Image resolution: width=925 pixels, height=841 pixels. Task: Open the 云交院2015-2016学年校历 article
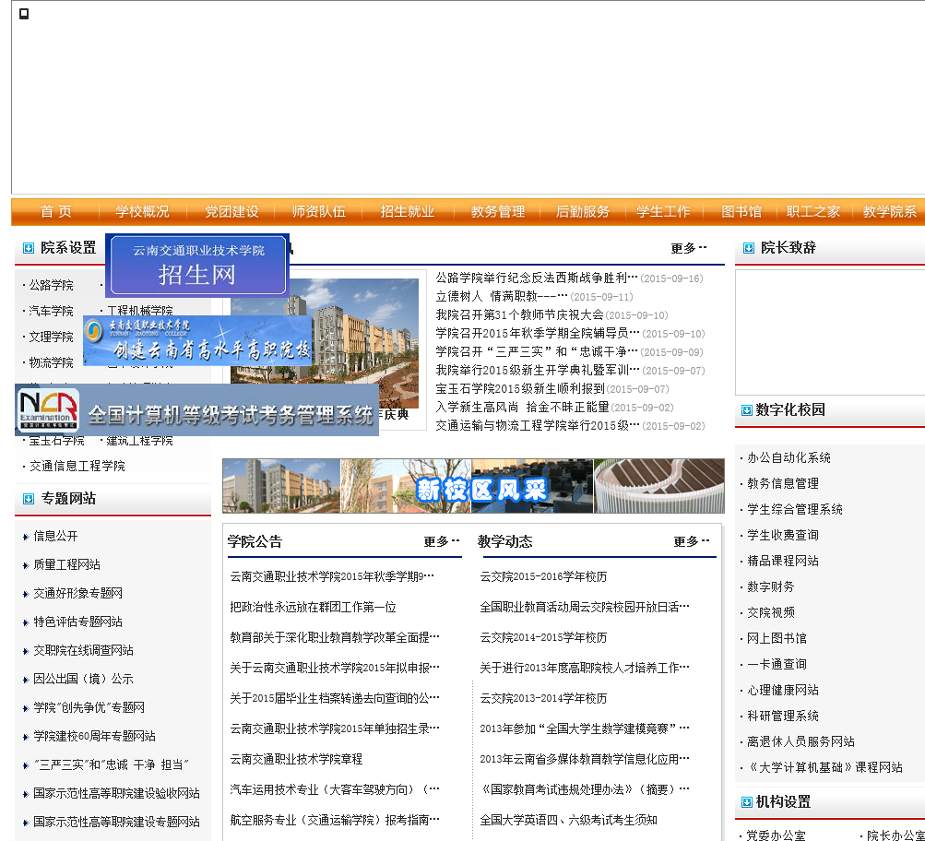[543, 576]
